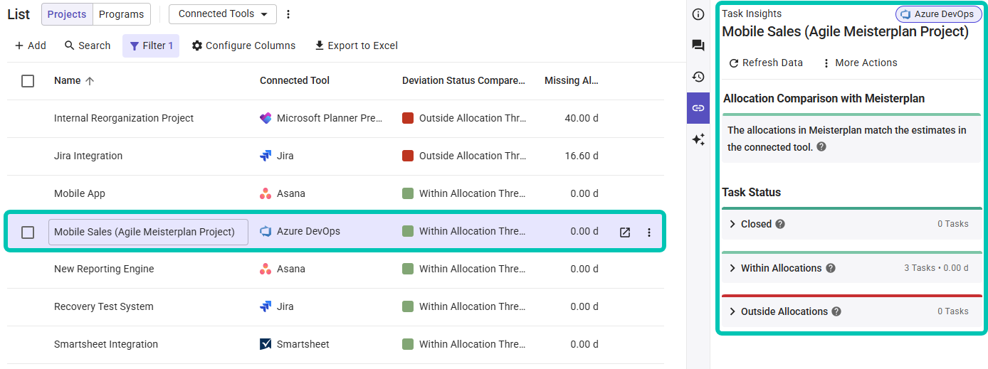Click Within Allocation Thre... in Smartsheet Integration row
The height and width of the screenshot is (369, 988).
[x=473, y=345]
